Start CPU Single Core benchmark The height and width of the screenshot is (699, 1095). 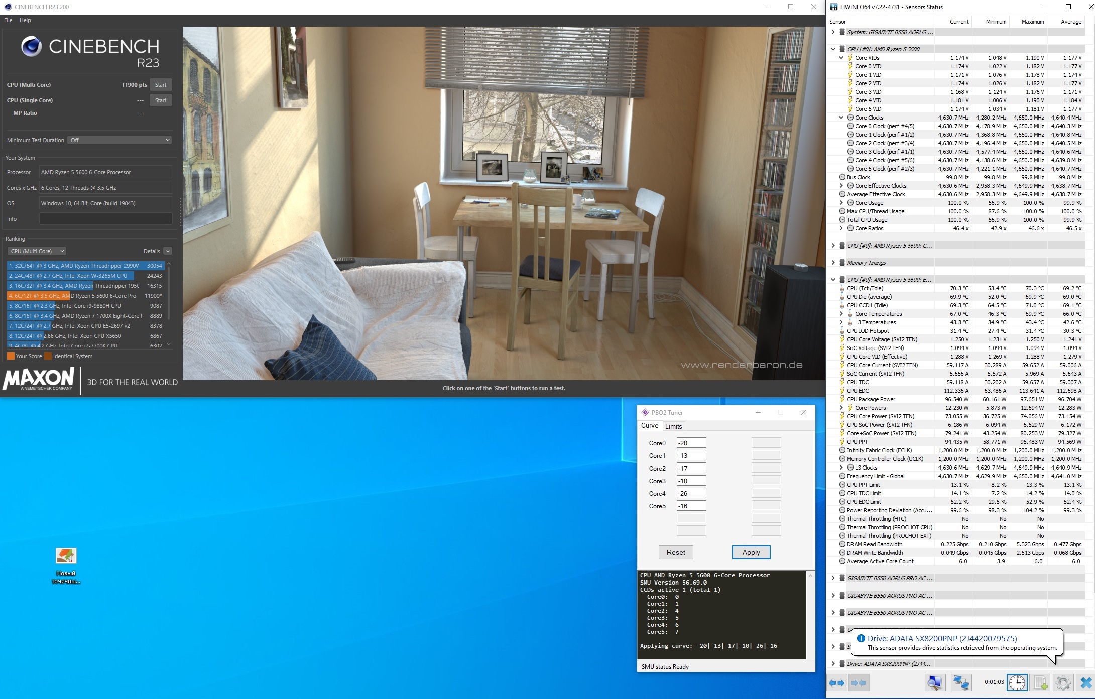click(x=161, y=100)
